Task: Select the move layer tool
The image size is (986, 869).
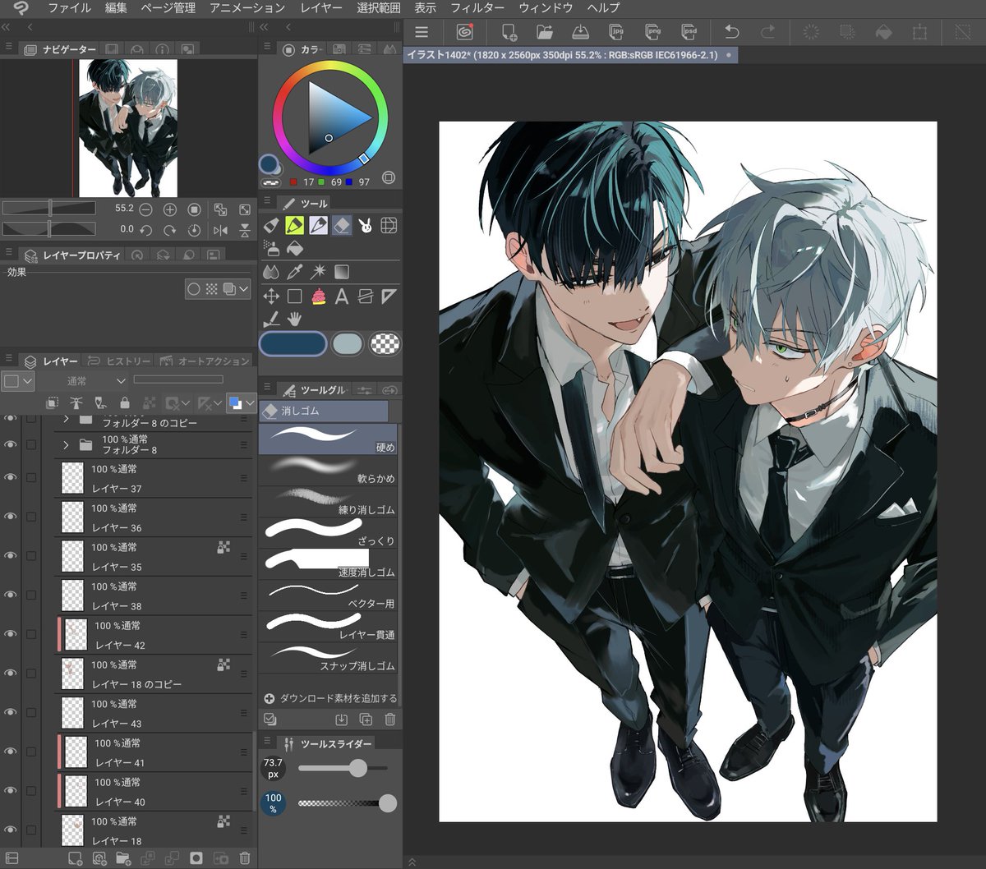Action: (270, 297)
